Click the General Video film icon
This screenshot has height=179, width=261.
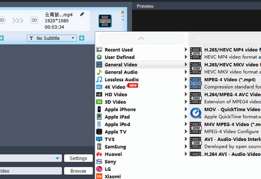coord(99,65)
